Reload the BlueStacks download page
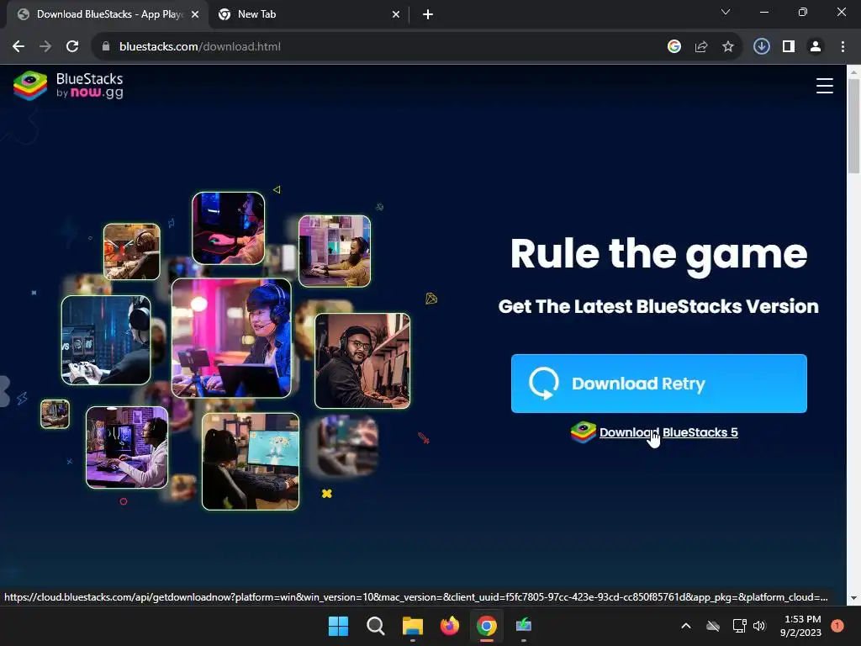This screenshot has height=646, width=861. [72, 47]
